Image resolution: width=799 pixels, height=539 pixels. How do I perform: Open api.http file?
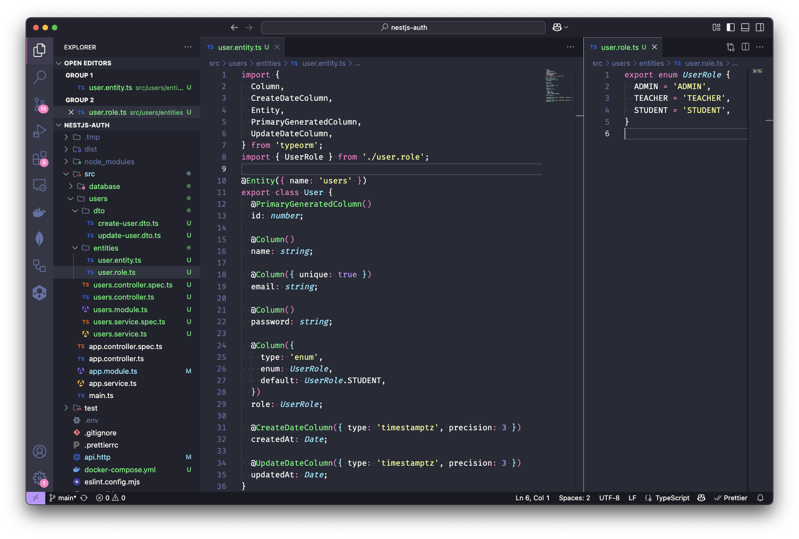pyautogui.click(x=127, y=457)
